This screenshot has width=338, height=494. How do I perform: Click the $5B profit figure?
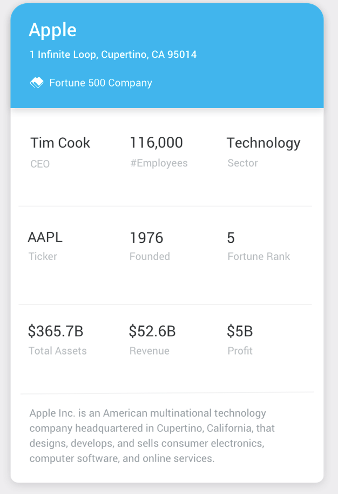tap(240, 331)
